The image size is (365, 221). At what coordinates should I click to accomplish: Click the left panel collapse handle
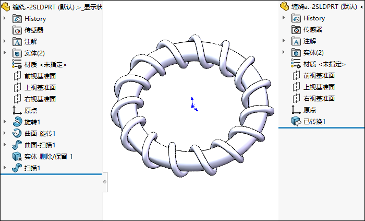pyautogui.click(x=105, y=182)
